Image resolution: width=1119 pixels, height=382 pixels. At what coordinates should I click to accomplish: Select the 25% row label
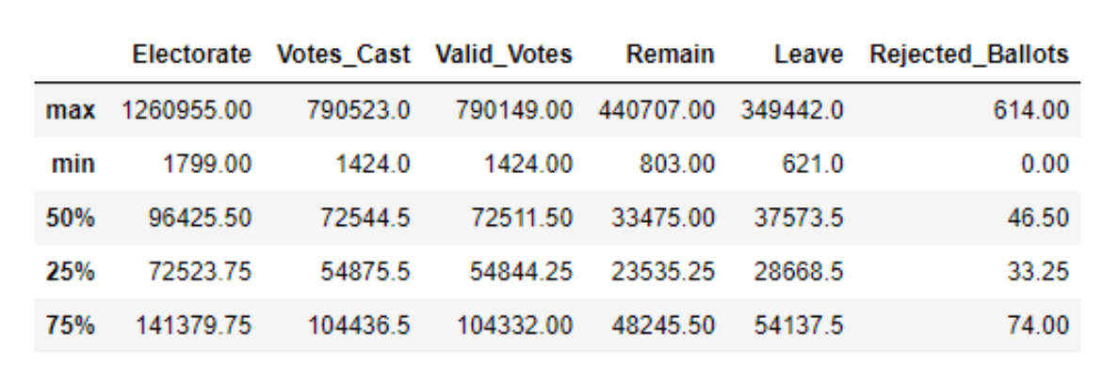click(71, 273)
